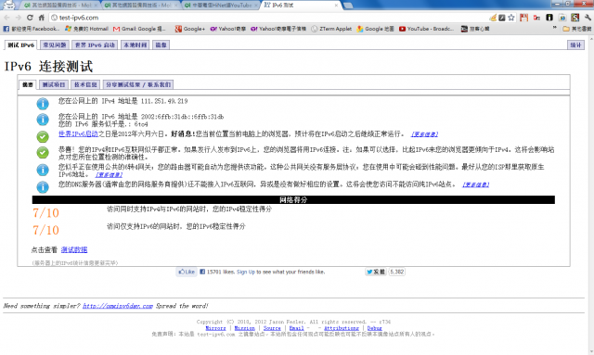Open the first Yahoo! bookmark
594x355 pixels.
[x=228, y=29]
